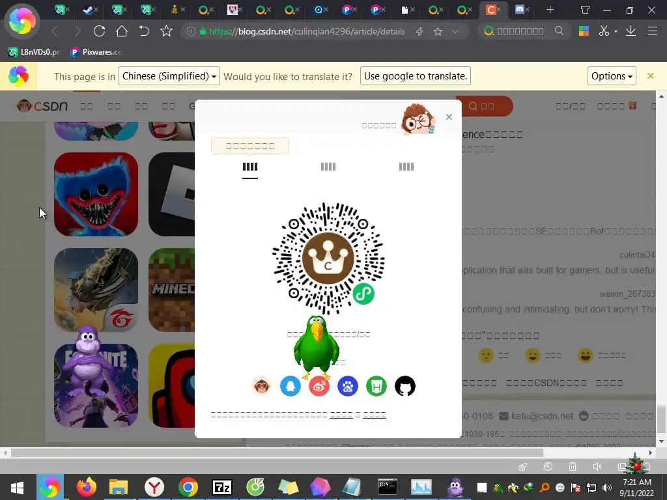Screen dimensions: 667x500
Task: Click the BonziBuddy purple gorilla on the page
Action: point(89,361)
